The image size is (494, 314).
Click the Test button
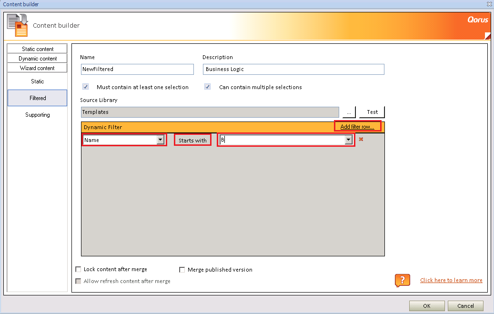click(372, 112)
